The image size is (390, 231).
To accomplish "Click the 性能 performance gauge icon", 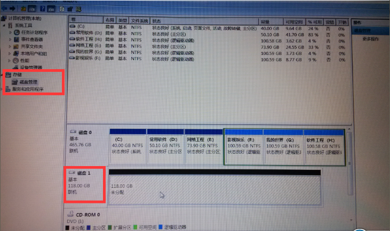I will pos(15,60).
